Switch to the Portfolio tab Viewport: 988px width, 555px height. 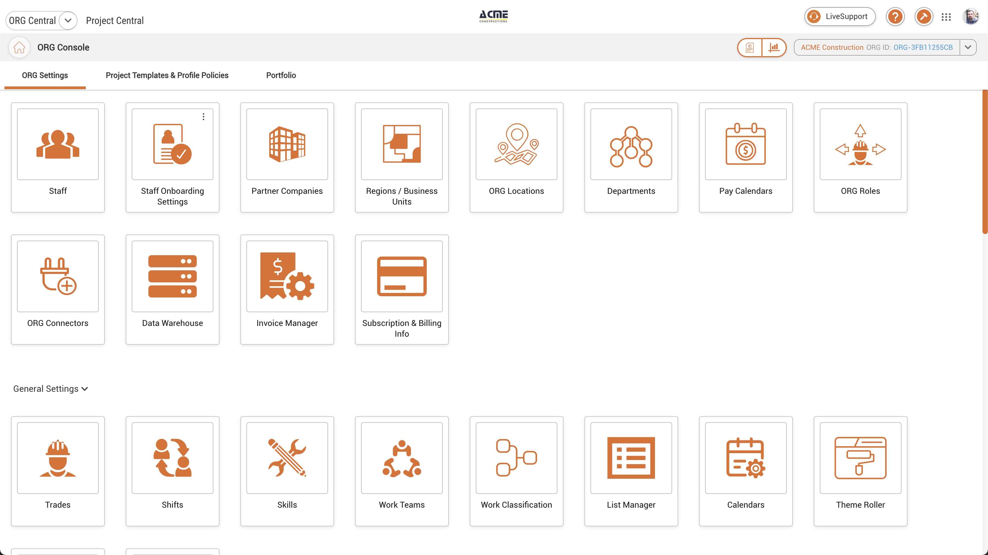pos(281,75)
